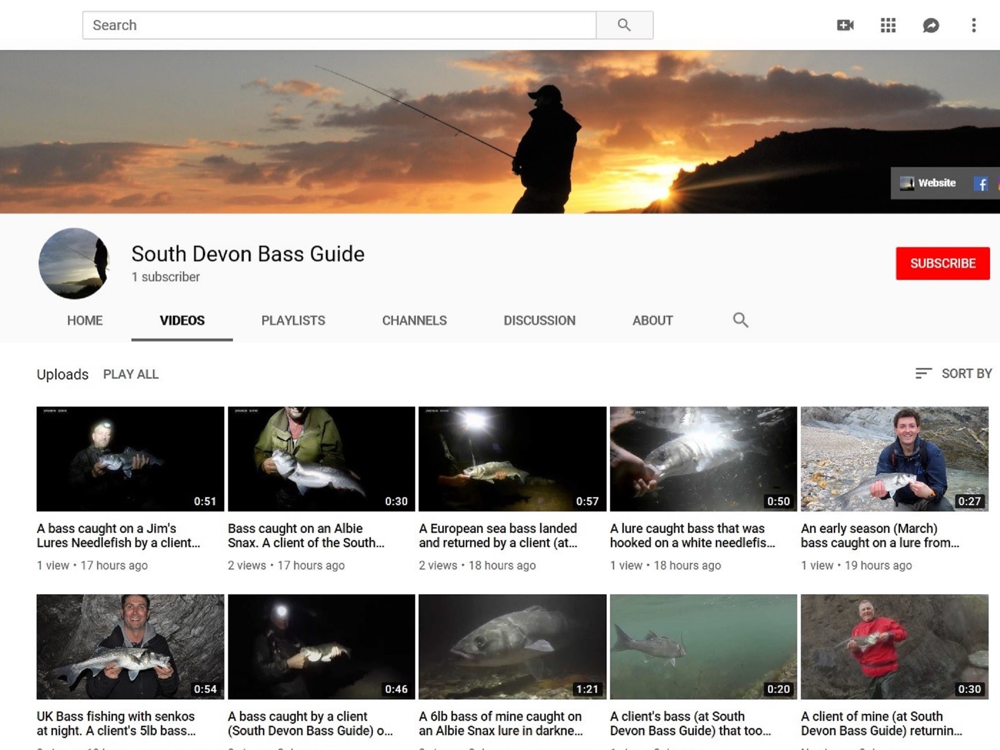This screenshot has height=750, width=1000.
Task: Click the channel avatar picture
Action: pyautogui.click(x=74, y=263)
